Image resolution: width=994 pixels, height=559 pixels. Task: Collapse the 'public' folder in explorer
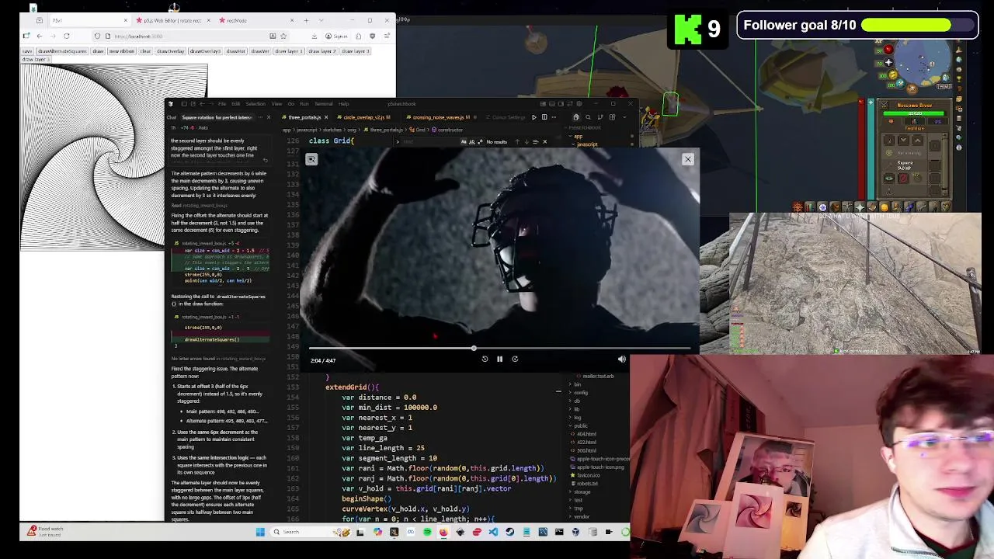(581, 425)
